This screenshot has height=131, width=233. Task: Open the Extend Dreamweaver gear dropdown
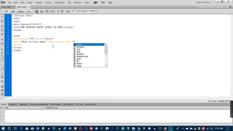[103, 3]
